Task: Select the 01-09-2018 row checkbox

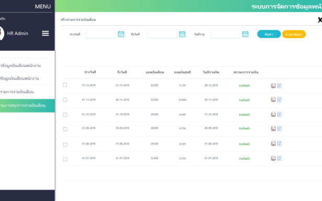Action: (65, 129)
